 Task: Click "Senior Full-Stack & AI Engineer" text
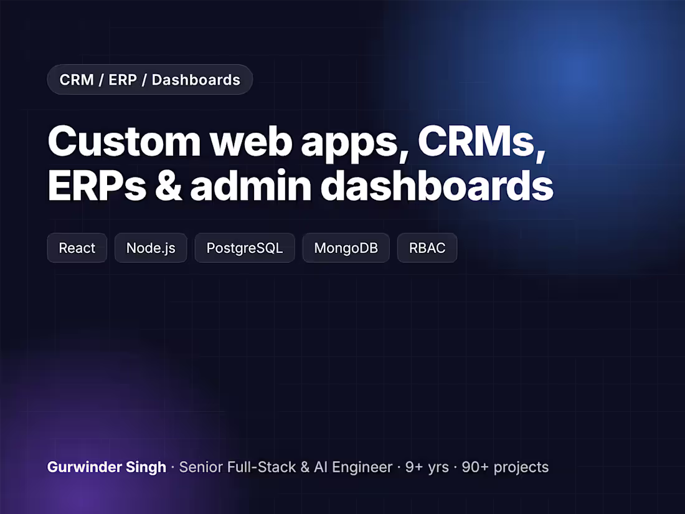coord(286,467)
